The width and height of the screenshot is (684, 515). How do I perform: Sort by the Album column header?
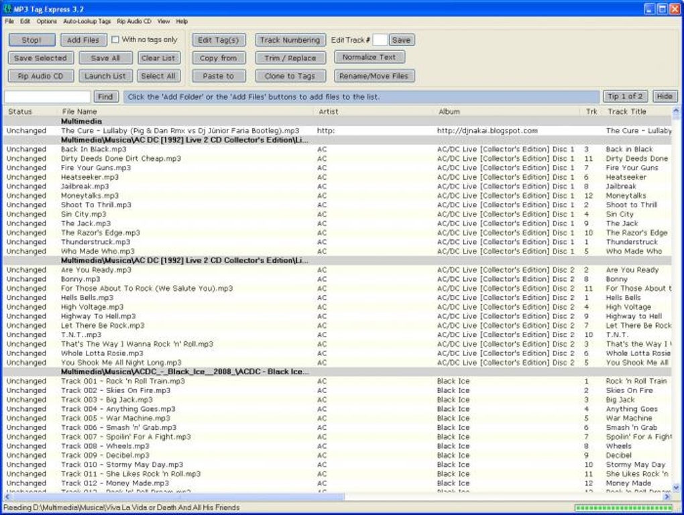(x=508, y=111)
